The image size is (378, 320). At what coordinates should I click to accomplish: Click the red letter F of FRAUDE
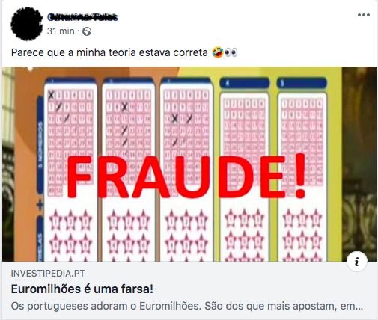pos(79,176)
